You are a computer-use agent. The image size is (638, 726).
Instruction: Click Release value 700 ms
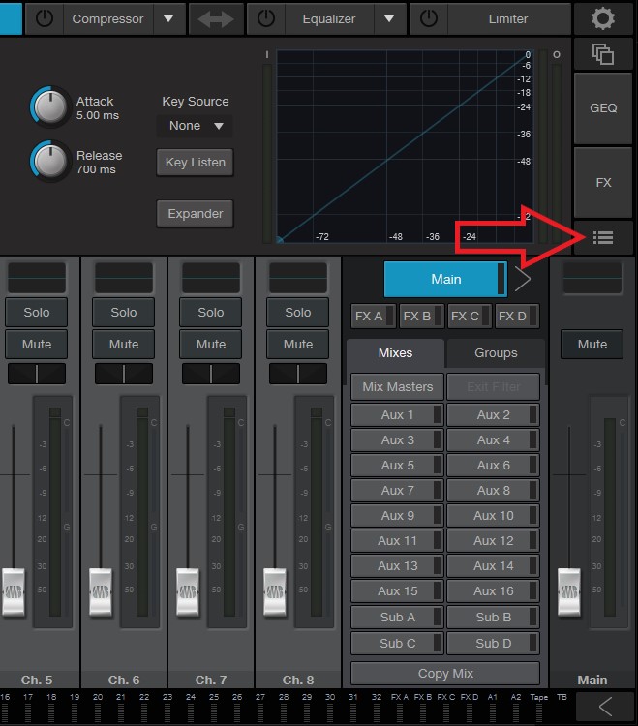pos(96,169)
